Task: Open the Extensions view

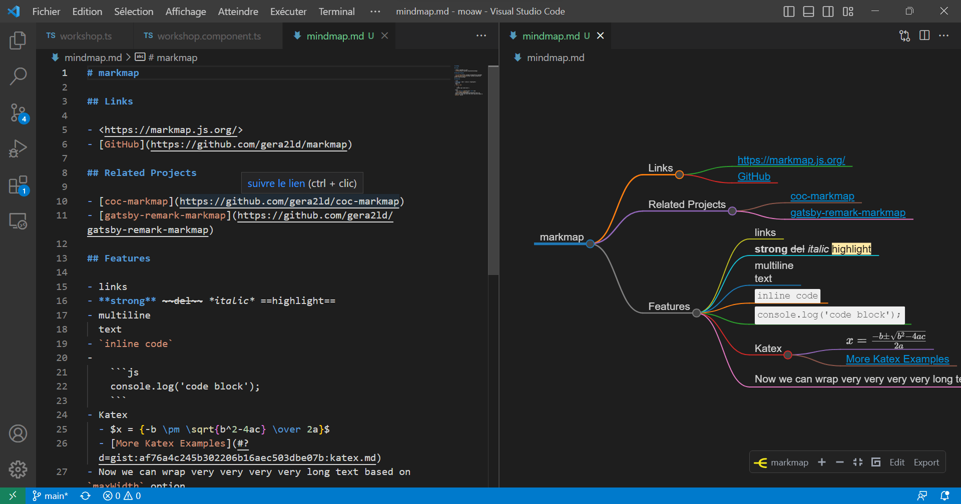Action: coord(18,185)
